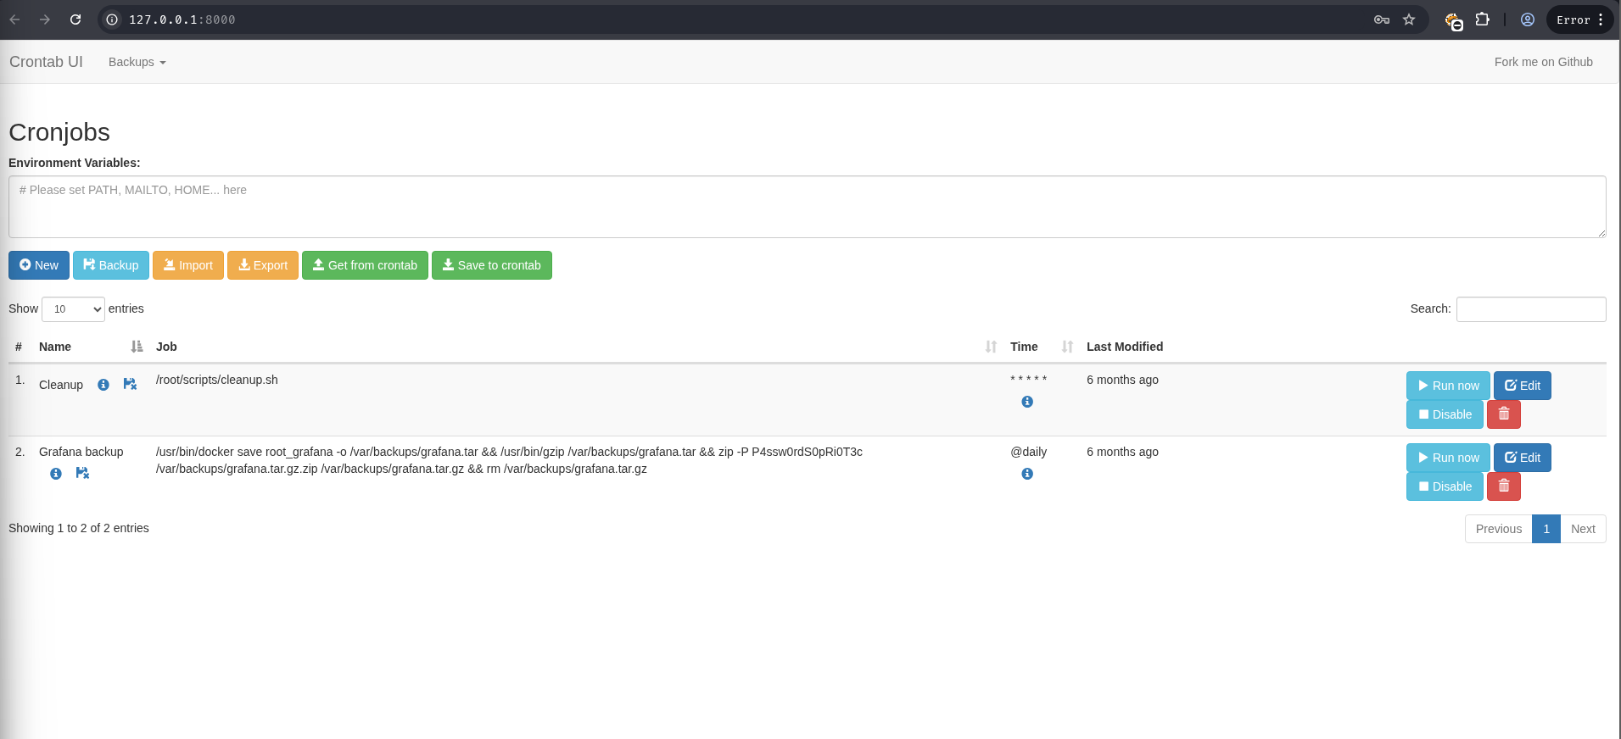
Task: Click the info icon next to Cleanup
Action: (x=103, y=385)
